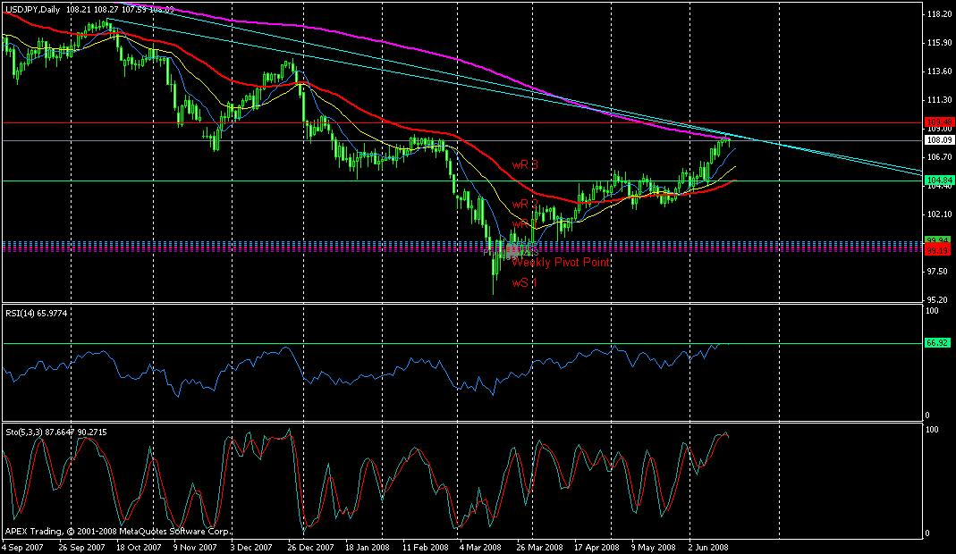The image size is (956, 554).
Task: Click the 4 Sep 2007 date label
Action: click(25, 547)
